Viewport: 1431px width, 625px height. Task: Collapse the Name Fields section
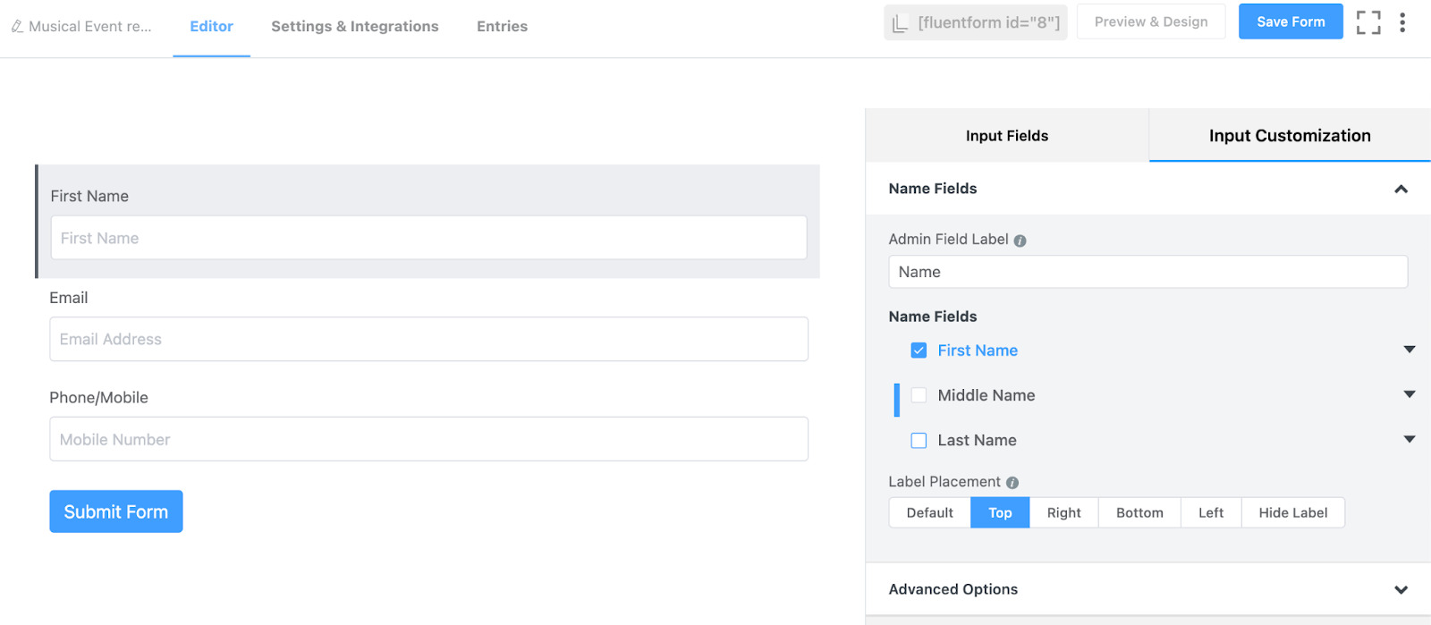click(x=1401, y=189)
